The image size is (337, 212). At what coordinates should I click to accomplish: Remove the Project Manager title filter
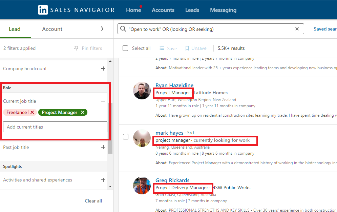coord(83,112)
